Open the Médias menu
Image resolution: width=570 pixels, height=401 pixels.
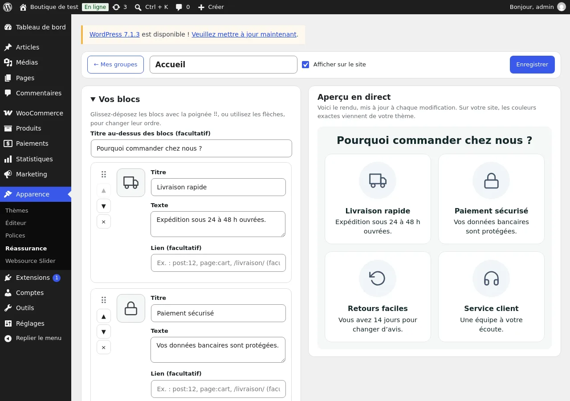pyautogui.click(x=36, y=62)
